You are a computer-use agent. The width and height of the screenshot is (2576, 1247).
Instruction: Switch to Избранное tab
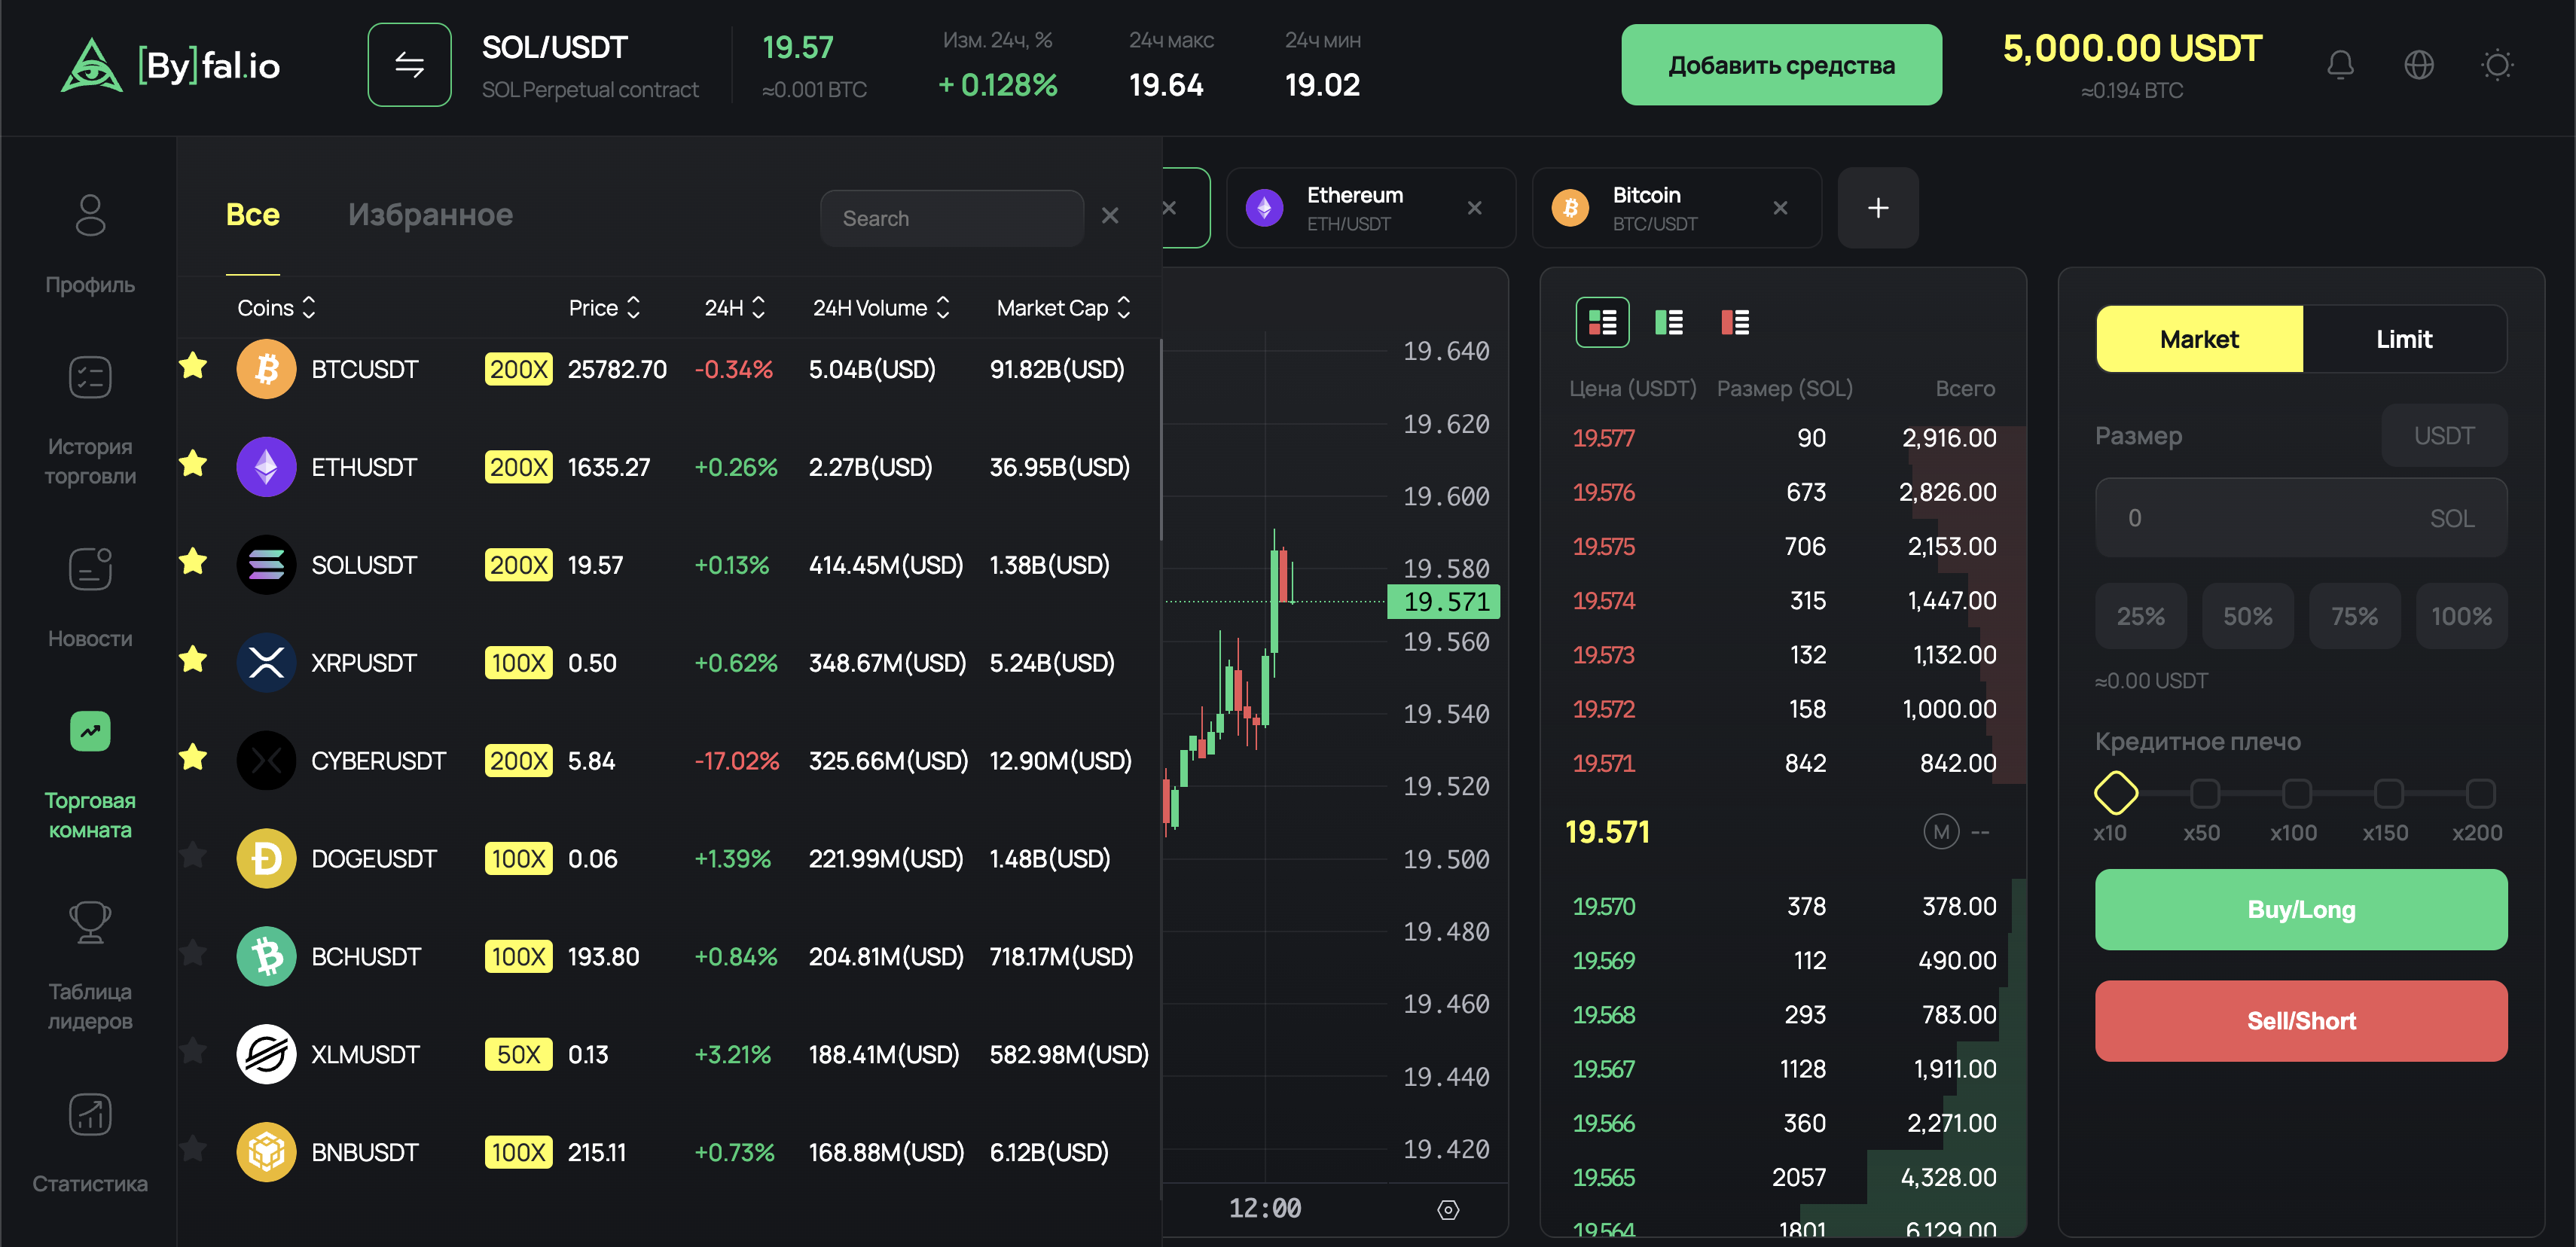point(430,215)
